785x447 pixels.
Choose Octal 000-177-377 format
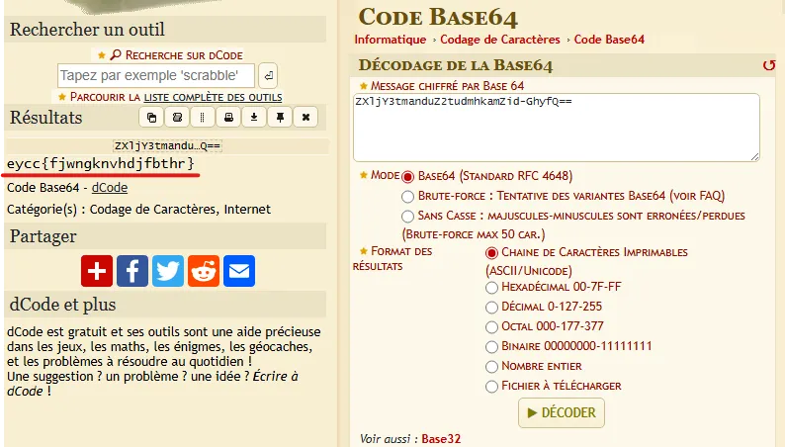click(x=491, y=327)
